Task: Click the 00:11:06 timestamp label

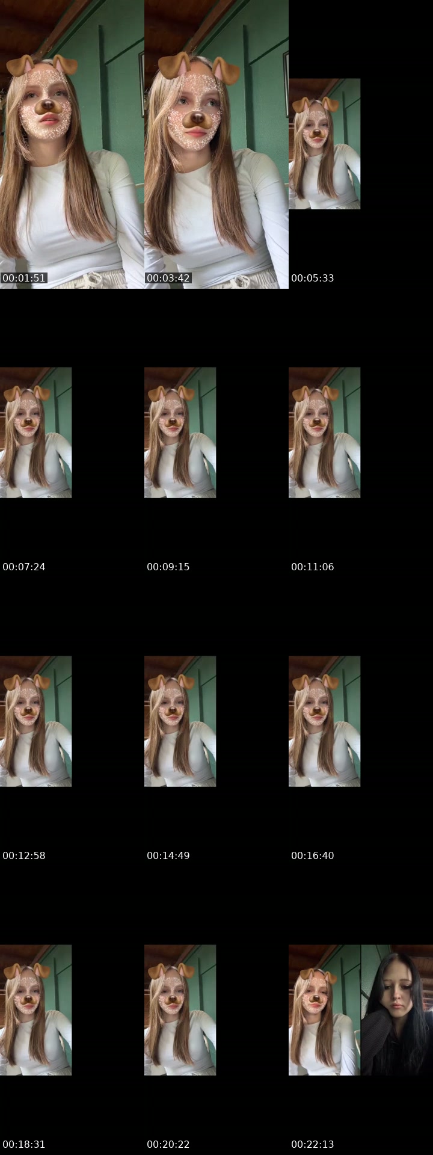Action: pyautogui.click(x=313, y=567)
